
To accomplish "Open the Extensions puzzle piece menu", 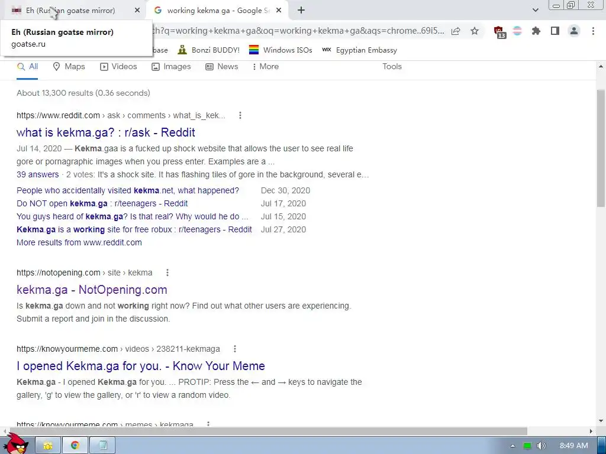I will [x=536, y=31].
